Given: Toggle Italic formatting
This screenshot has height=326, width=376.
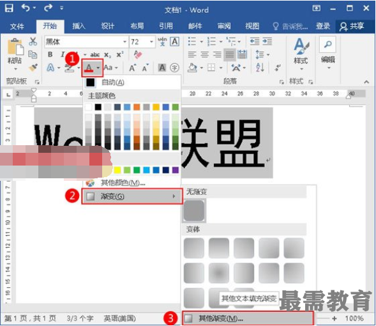Looking at the screenshot, I should coord(63,55).
